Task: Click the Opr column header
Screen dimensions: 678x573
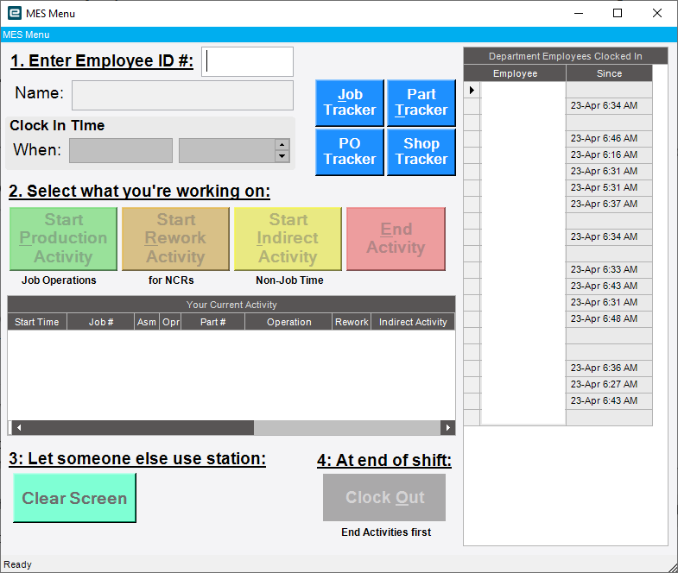Action: click(171, 322)
